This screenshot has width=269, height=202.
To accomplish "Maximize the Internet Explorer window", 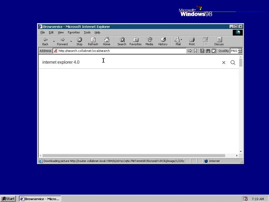I will [x=236, y=27].
